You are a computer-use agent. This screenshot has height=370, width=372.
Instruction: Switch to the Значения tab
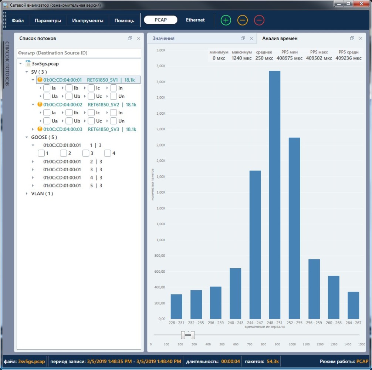click(x=163, y=38)
